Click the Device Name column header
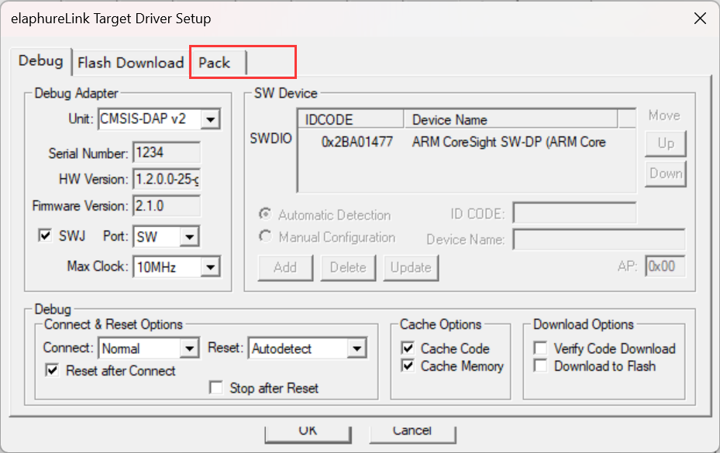720x453 pixels. coord(511,120)
